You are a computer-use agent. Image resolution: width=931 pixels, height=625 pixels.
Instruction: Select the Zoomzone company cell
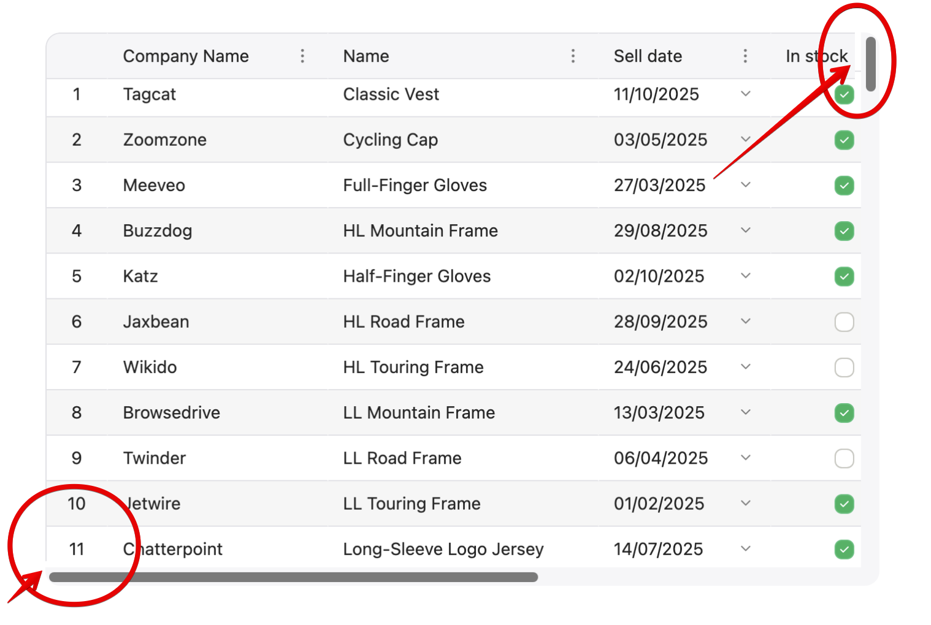pyautogui.click(x=218, y=140)
